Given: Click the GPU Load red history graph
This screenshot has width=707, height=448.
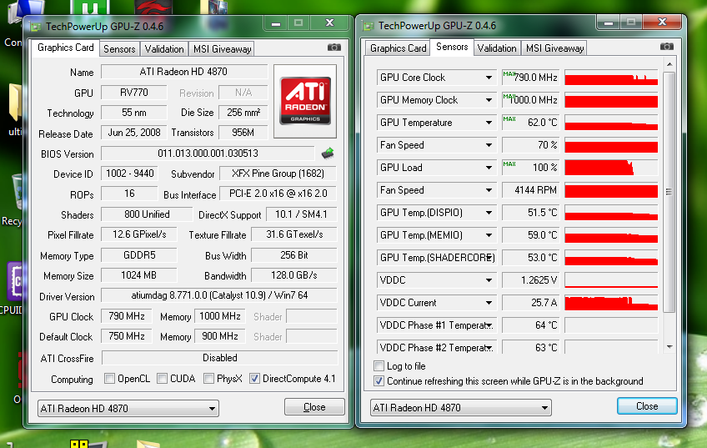Looking at the screenshot, I should click(x=610, y=168).
